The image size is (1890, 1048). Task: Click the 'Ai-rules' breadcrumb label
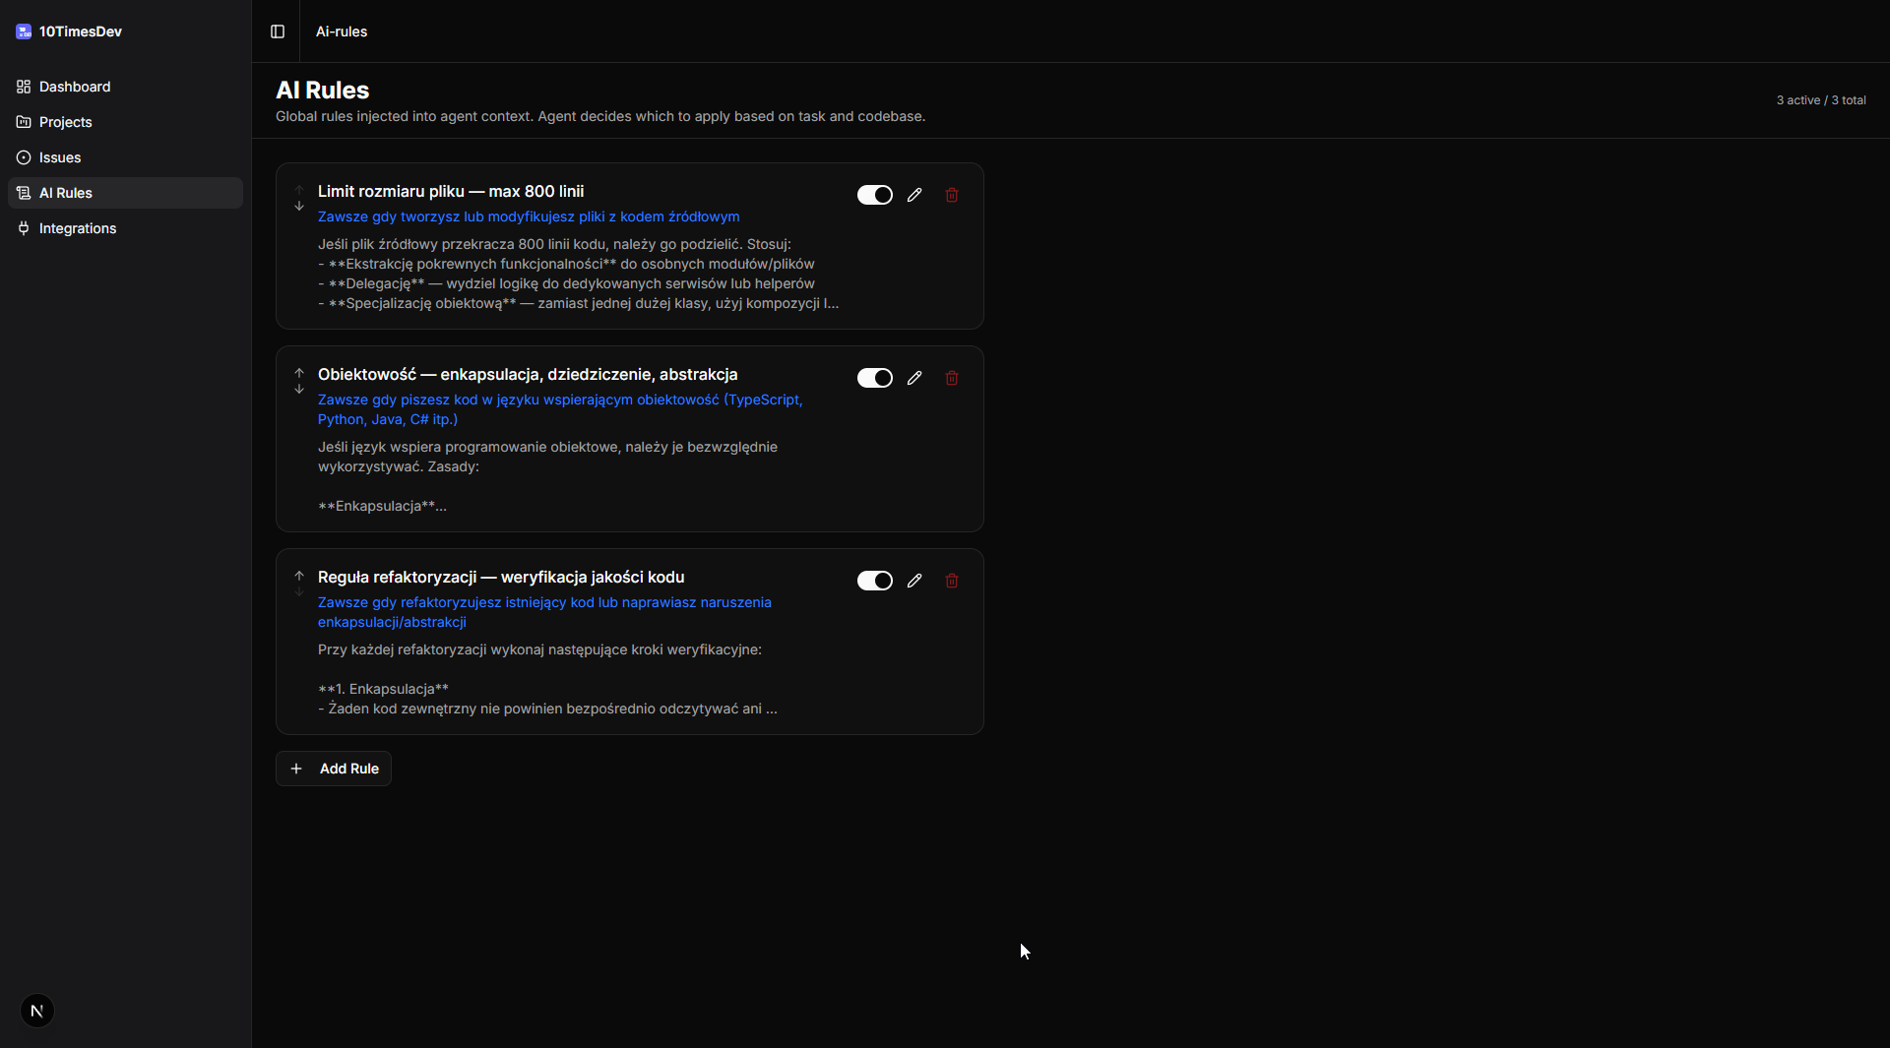tap(342, 31)
